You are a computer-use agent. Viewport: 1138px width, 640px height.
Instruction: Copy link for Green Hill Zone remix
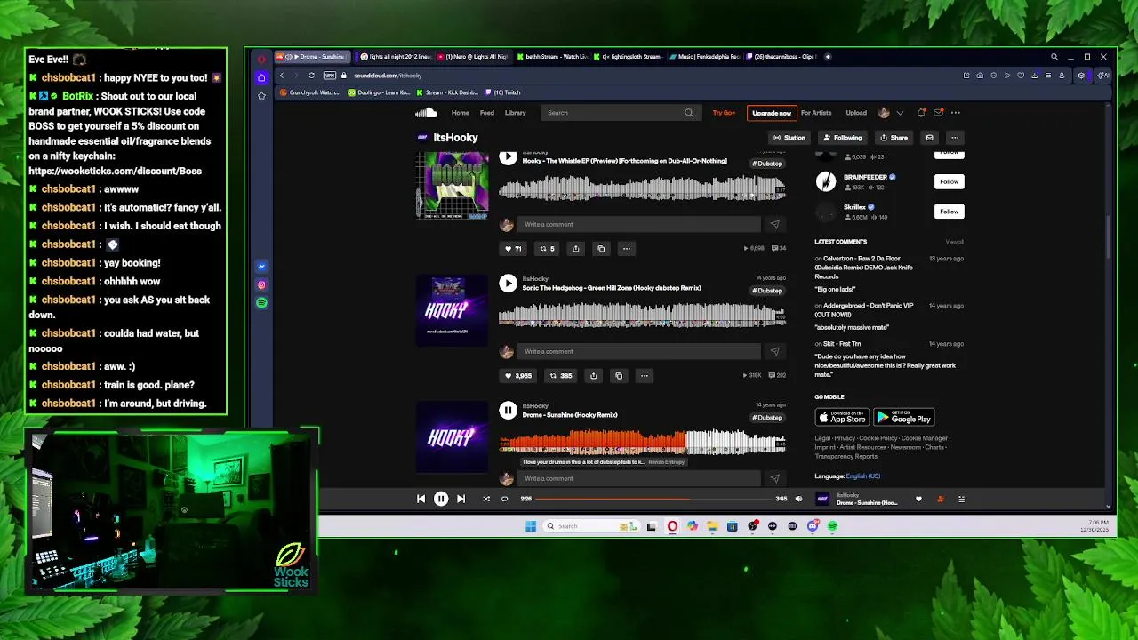tap(619, 376)
